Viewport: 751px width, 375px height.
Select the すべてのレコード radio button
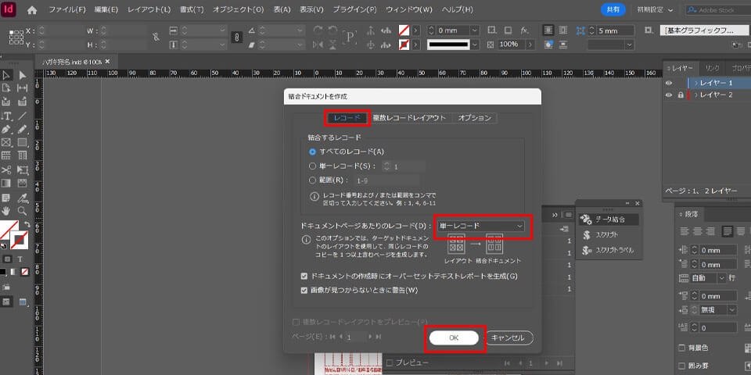[x=313, y=152]
